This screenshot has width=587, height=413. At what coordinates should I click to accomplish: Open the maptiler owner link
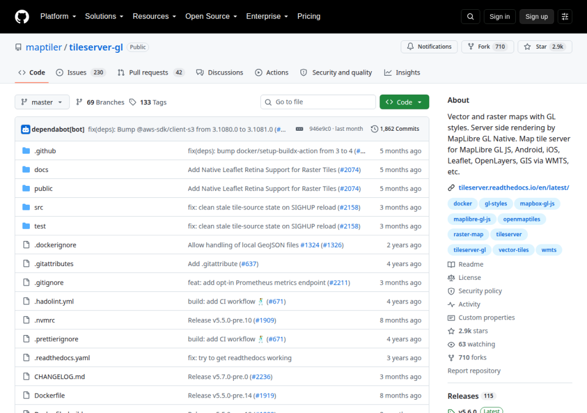pos(44,47)
